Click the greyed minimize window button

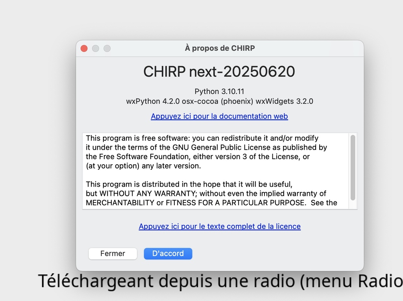point(96,48)
